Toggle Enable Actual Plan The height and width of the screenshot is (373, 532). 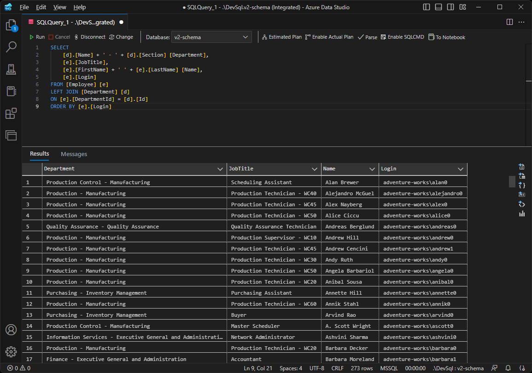pos(329,37)
